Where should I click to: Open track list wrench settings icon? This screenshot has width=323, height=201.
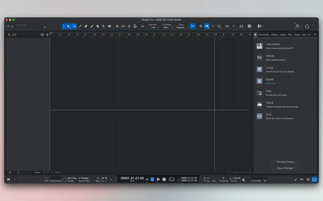click(9, 35)
